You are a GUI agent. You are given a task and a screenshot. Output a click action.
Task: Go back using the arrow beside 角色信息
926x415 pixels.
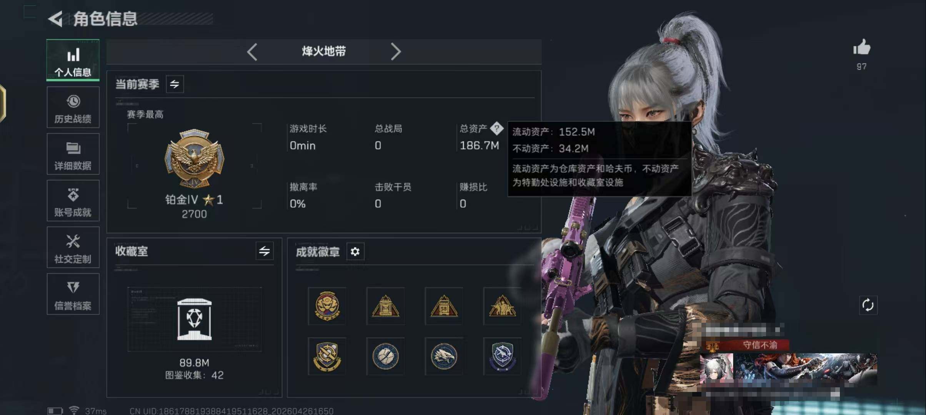(x=56, y=19)
